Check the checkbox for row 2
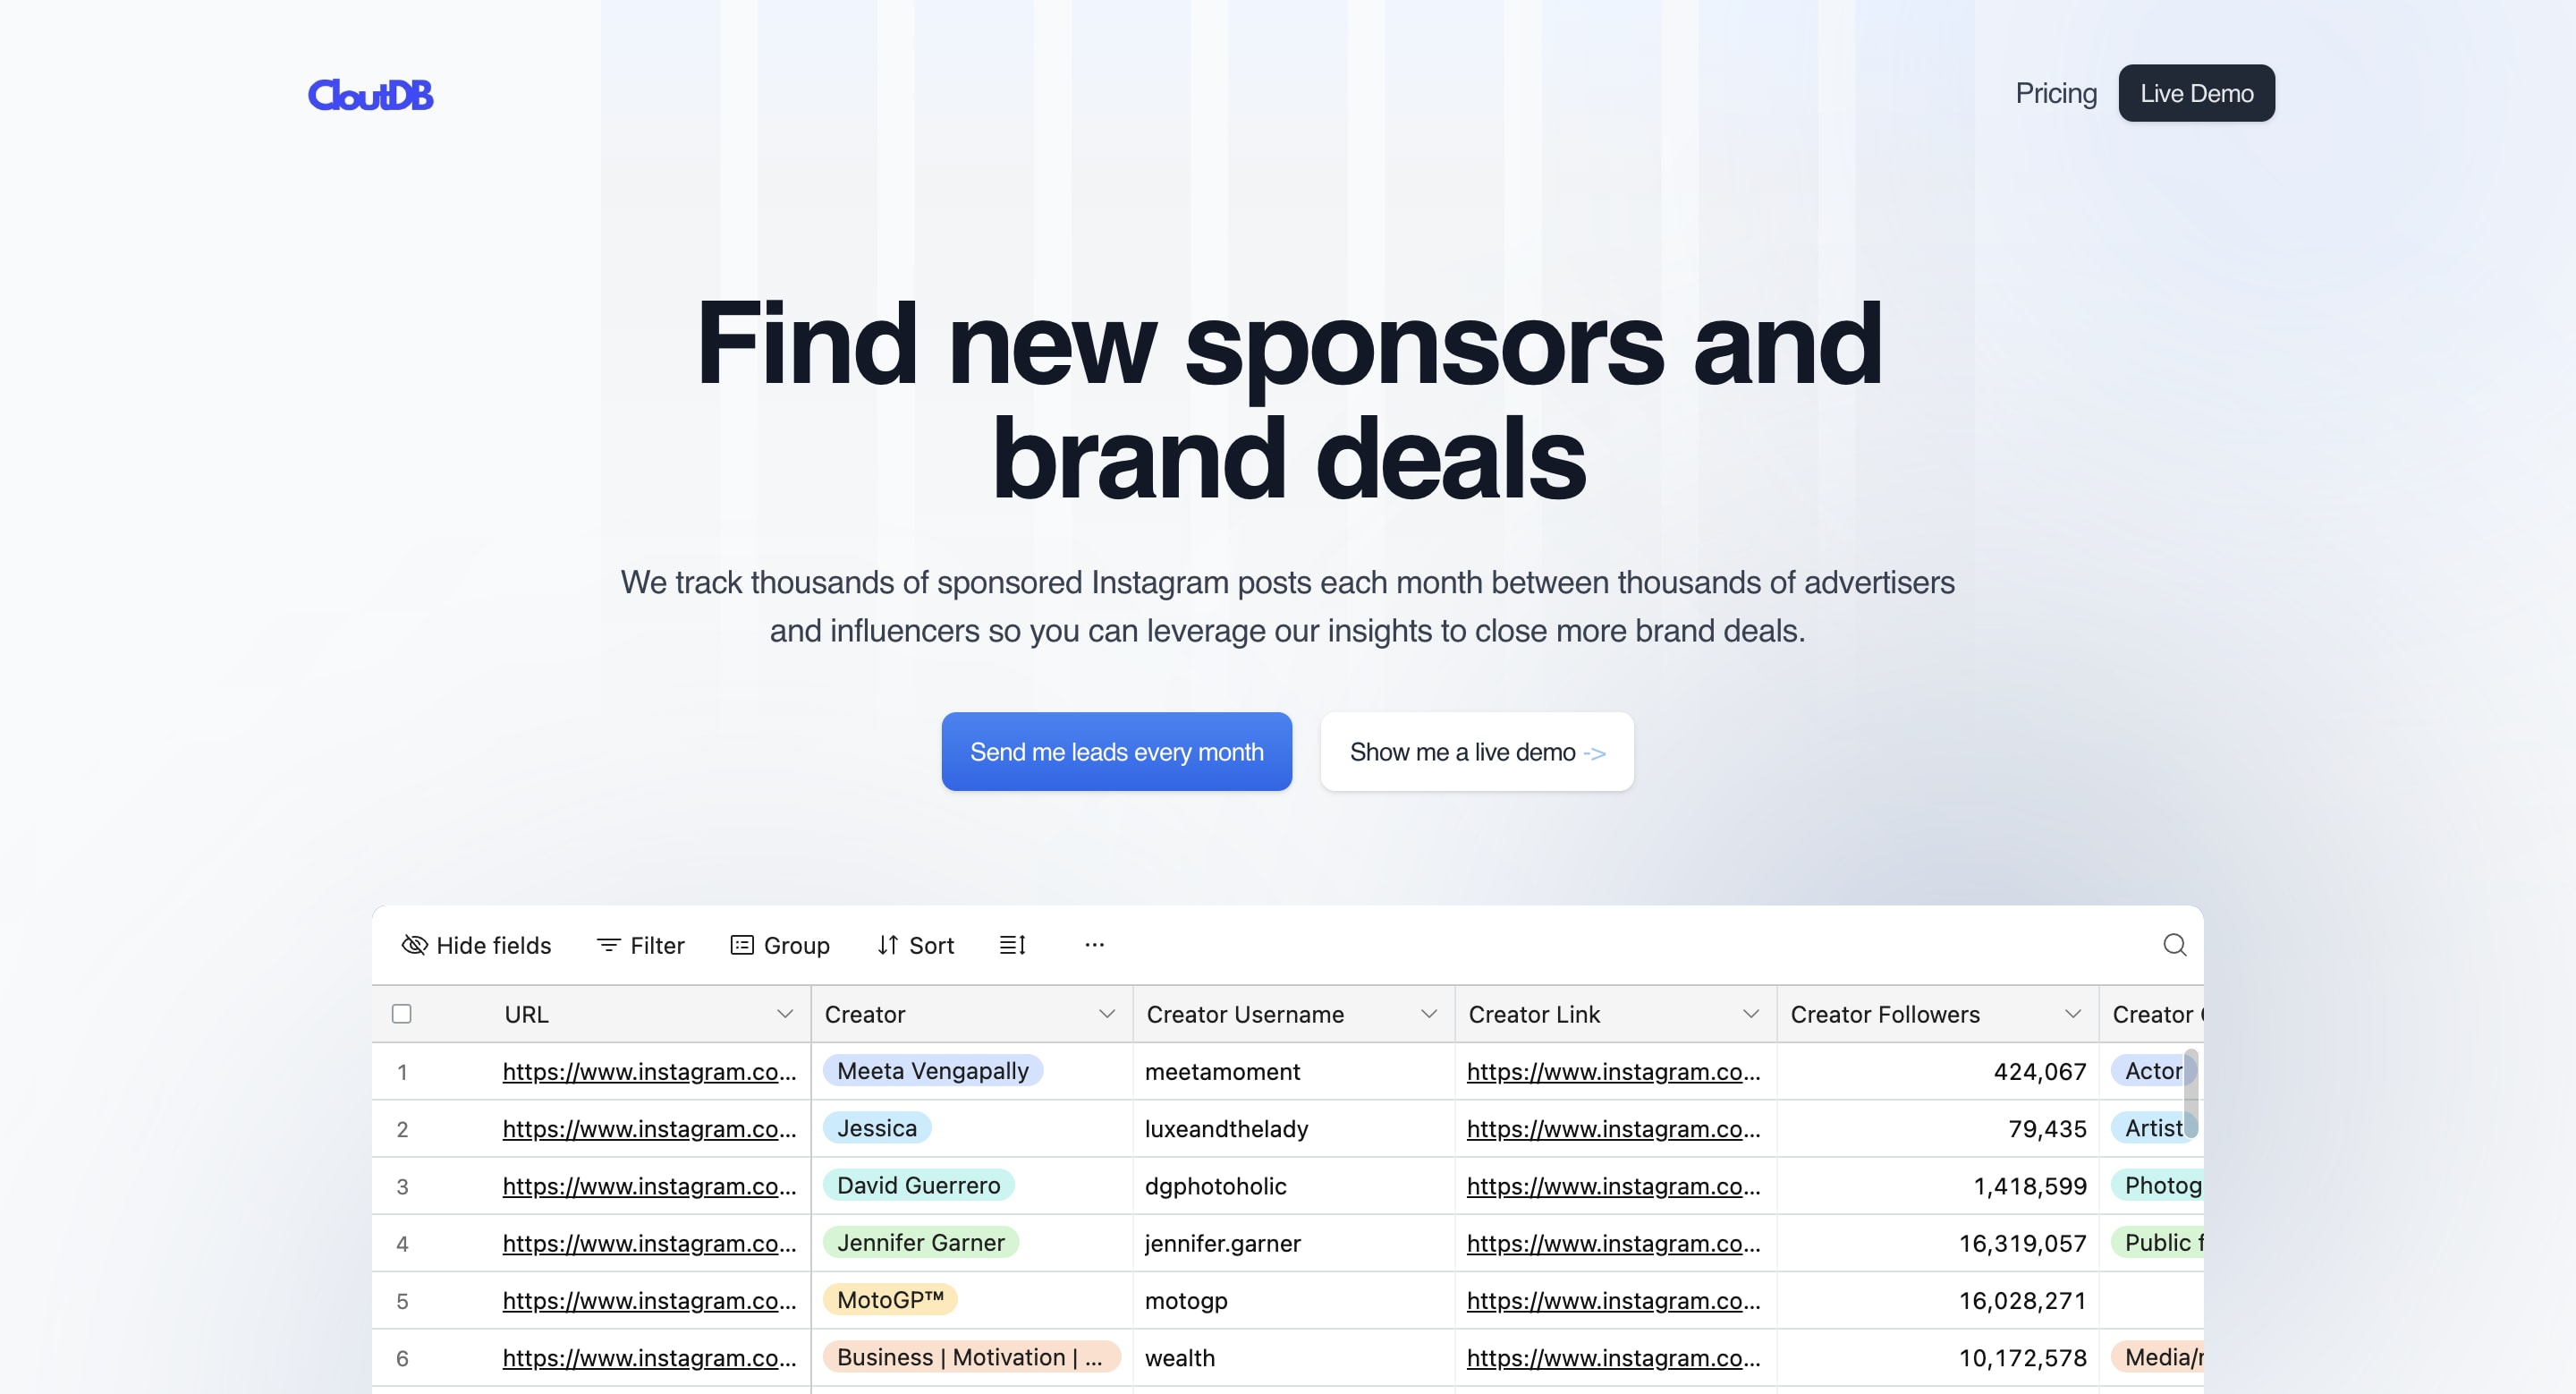Image resolution: width=2576 pixels, height=1394 pixels. pyautogui.click(x=402, y=1128)
